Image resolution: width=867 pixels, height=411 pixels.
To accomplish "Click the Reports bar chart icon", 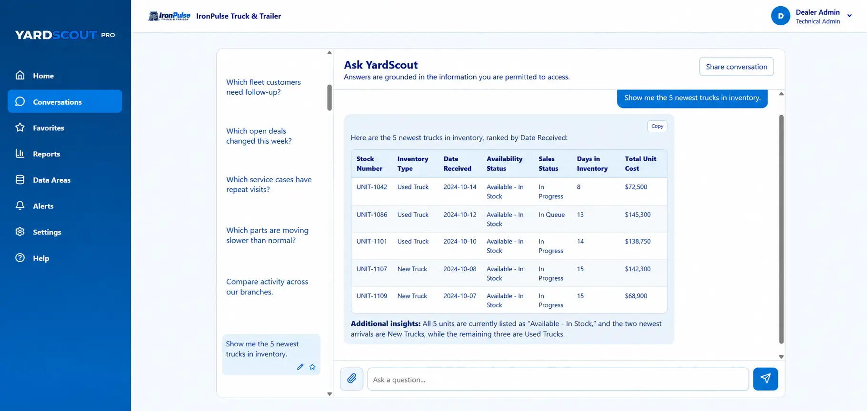I will (20, 153).
